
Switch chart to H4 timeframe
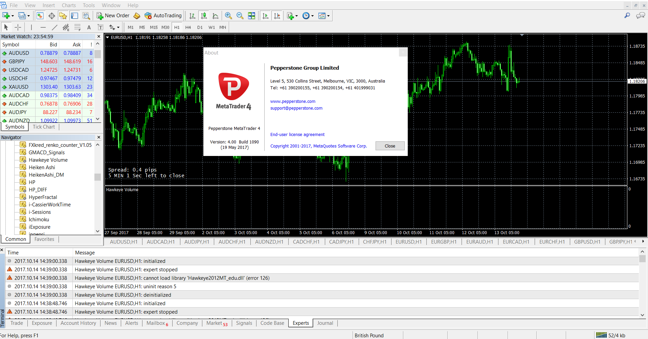tap(188, 27)
